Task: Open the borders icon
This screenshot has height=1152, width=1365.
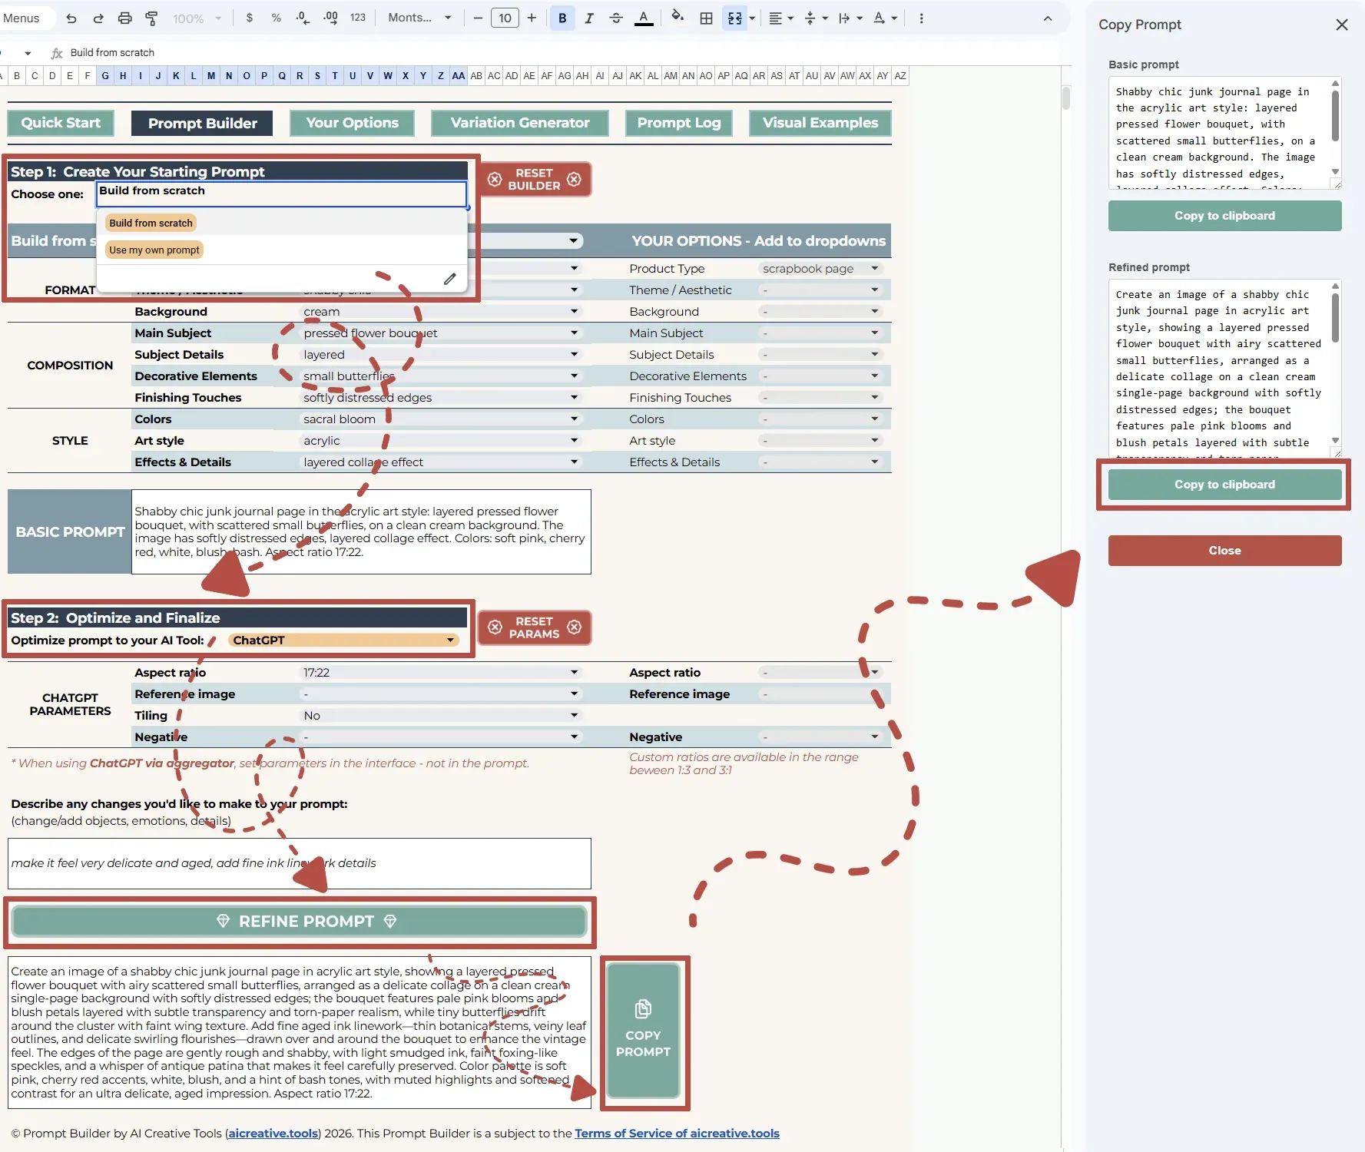Action: click(706, 18)
